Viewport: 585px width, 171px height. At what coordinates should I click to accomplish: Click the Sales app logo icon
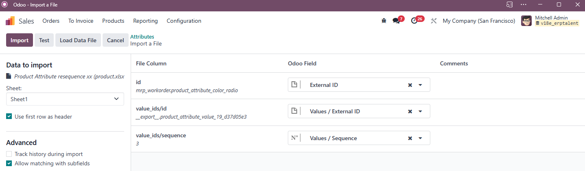point(10,21)
